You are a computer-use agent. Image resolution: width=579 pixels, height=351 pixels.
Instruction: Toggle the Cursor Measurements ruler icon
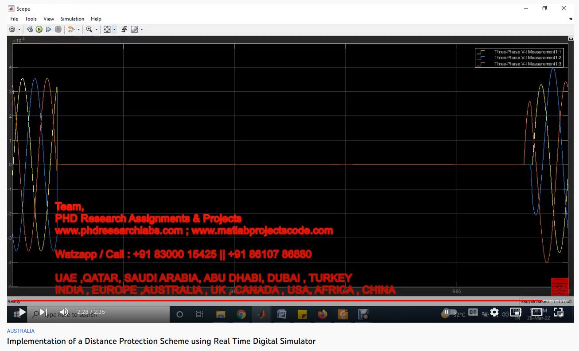(135, 30)
